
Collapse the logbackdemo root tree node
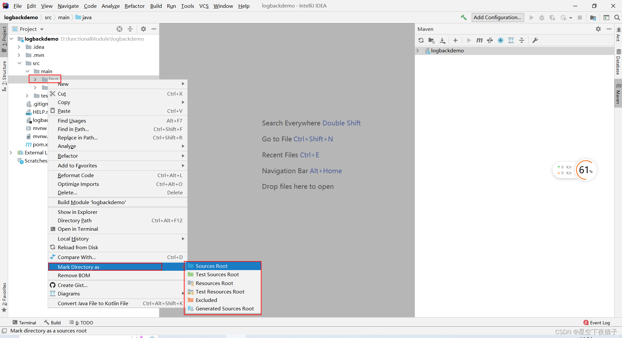tap(12, 39)
